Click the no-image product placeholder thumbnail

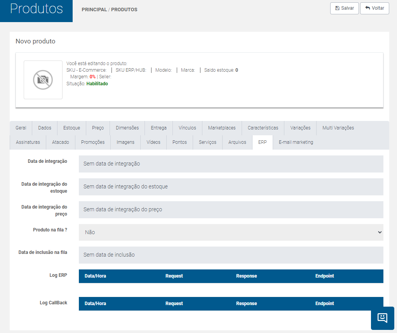[x=43, y=80]
